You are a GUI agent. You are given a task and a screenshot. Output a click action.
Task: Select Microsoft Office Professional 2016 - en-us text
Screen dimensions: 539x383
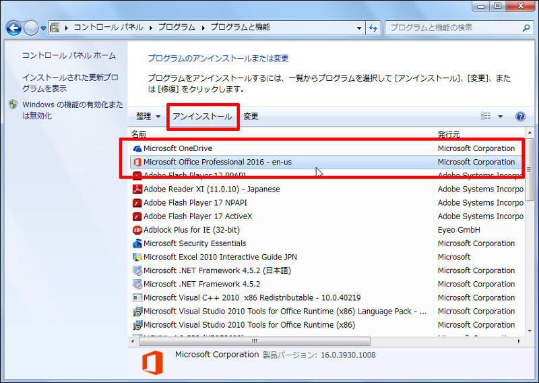[x=218, y=162]
